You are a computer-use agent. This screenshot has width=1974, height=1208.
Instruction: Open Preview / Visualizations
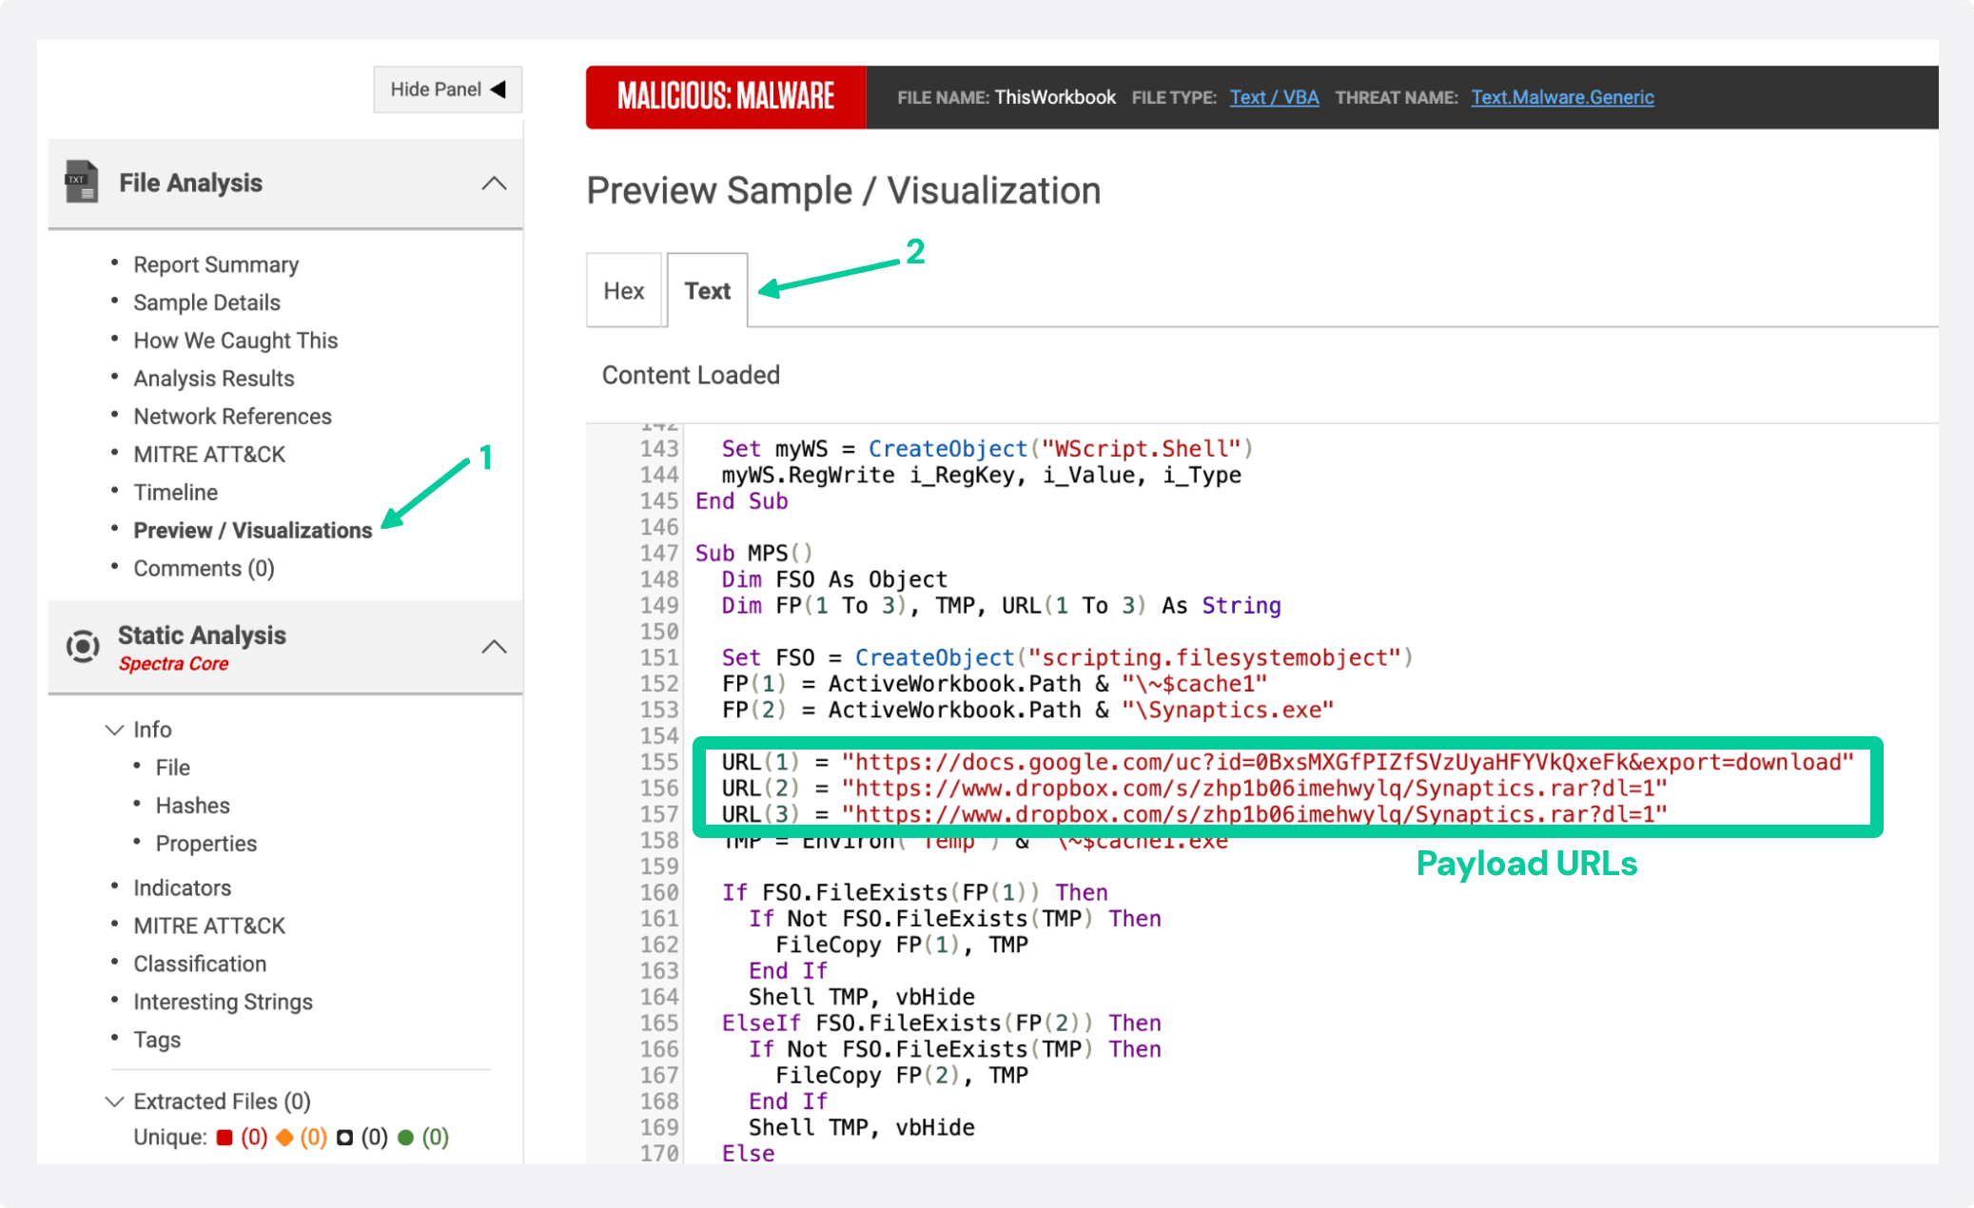[252, 530]
